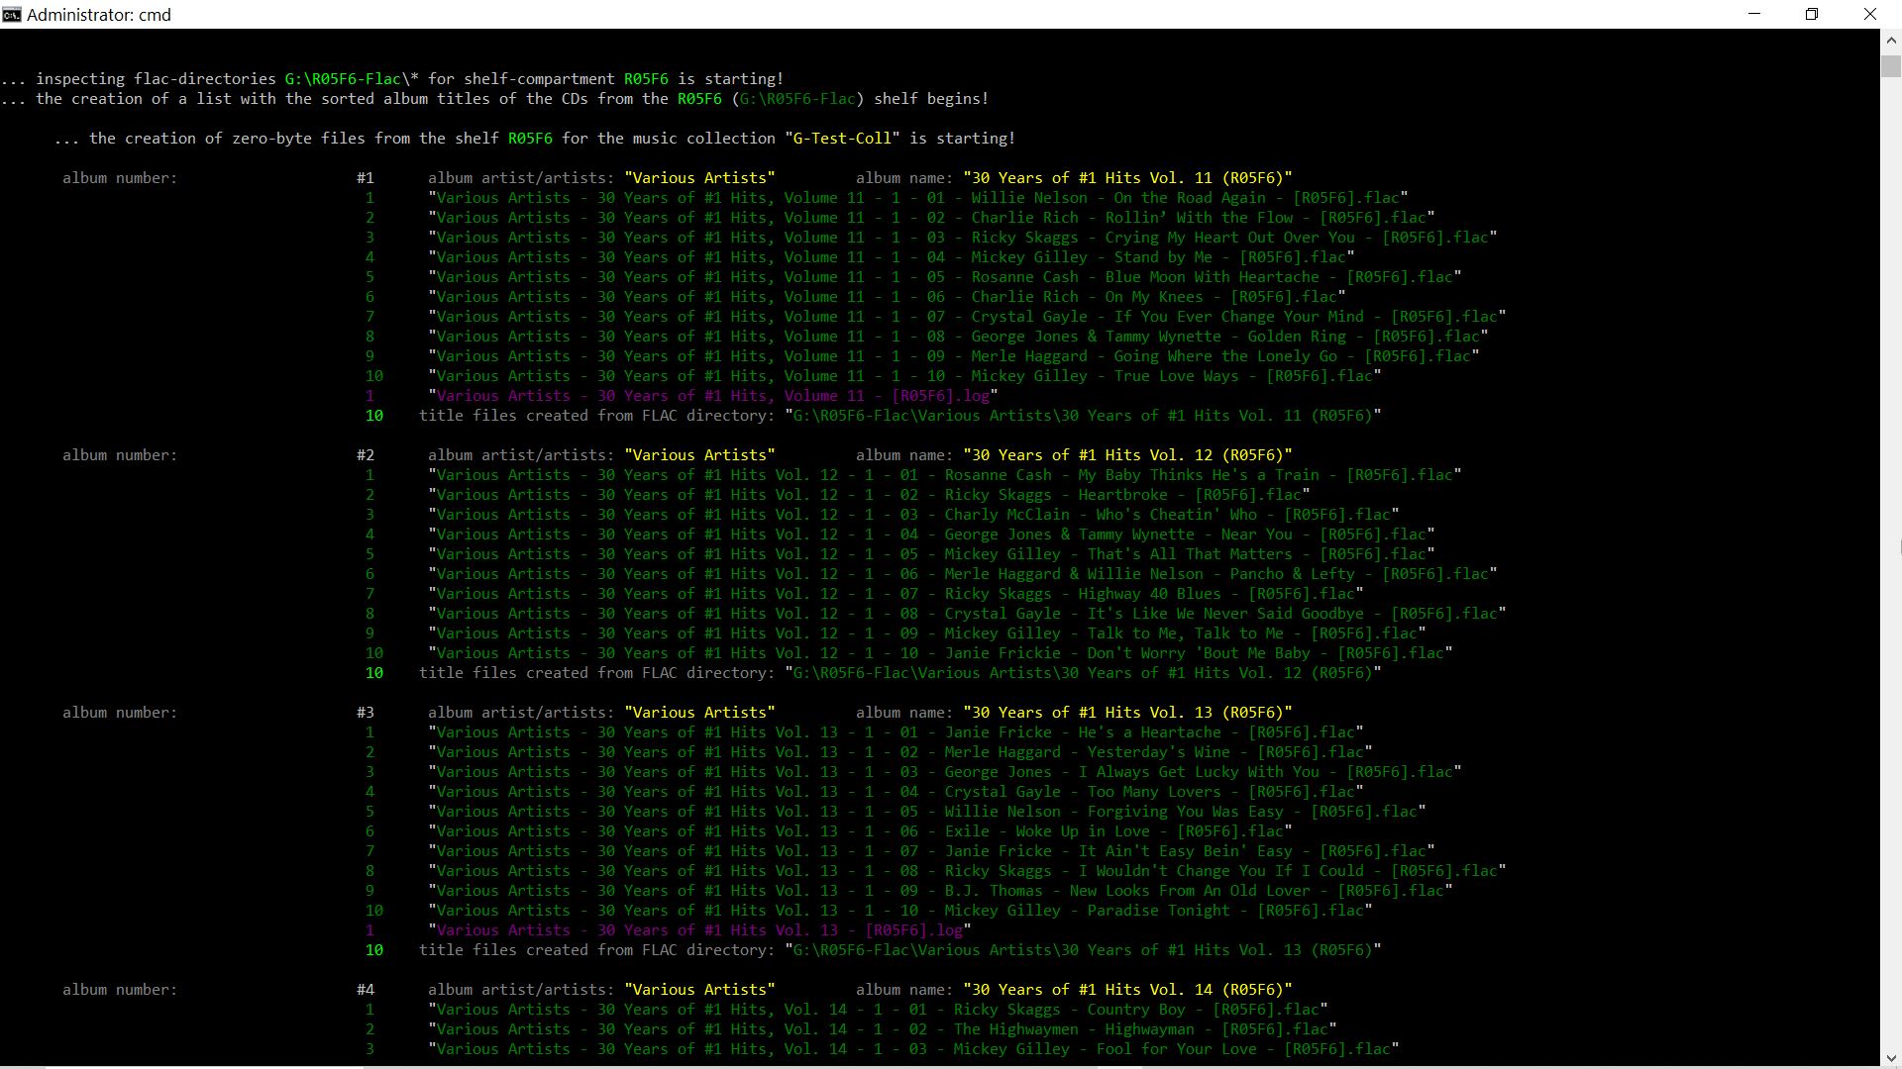This screenshot has height=1069, width=1902.
Task: Click the vertical scrollbar thumb
Action: coord(1890,66)
